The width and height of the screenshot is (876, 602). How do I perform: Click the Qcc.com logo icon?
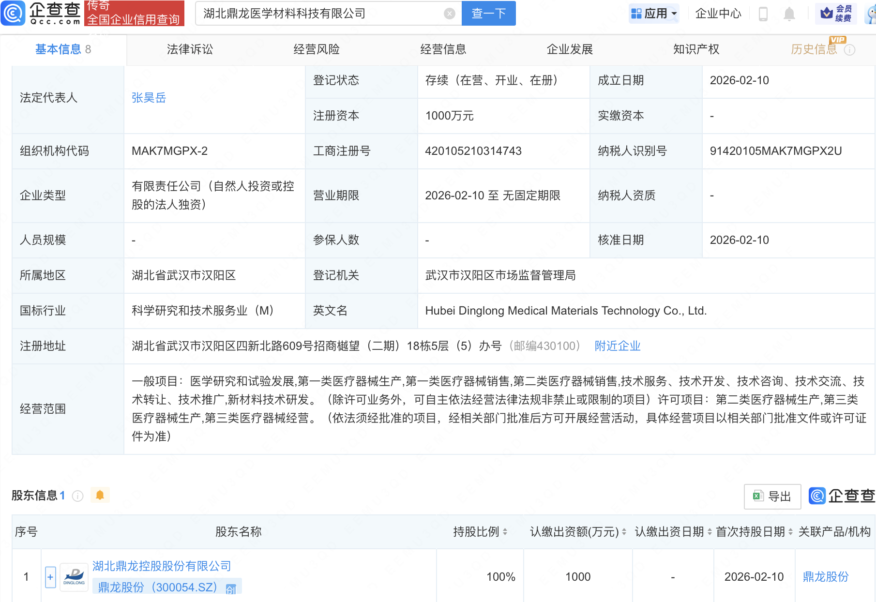click(13, 13)
